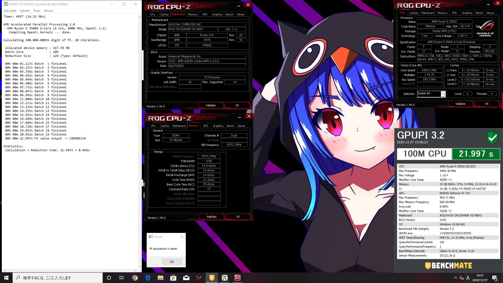This screenshot has height=283, width=503.
Task: Click the BenchMate logo at panel bottom
Action: point(449,265)
